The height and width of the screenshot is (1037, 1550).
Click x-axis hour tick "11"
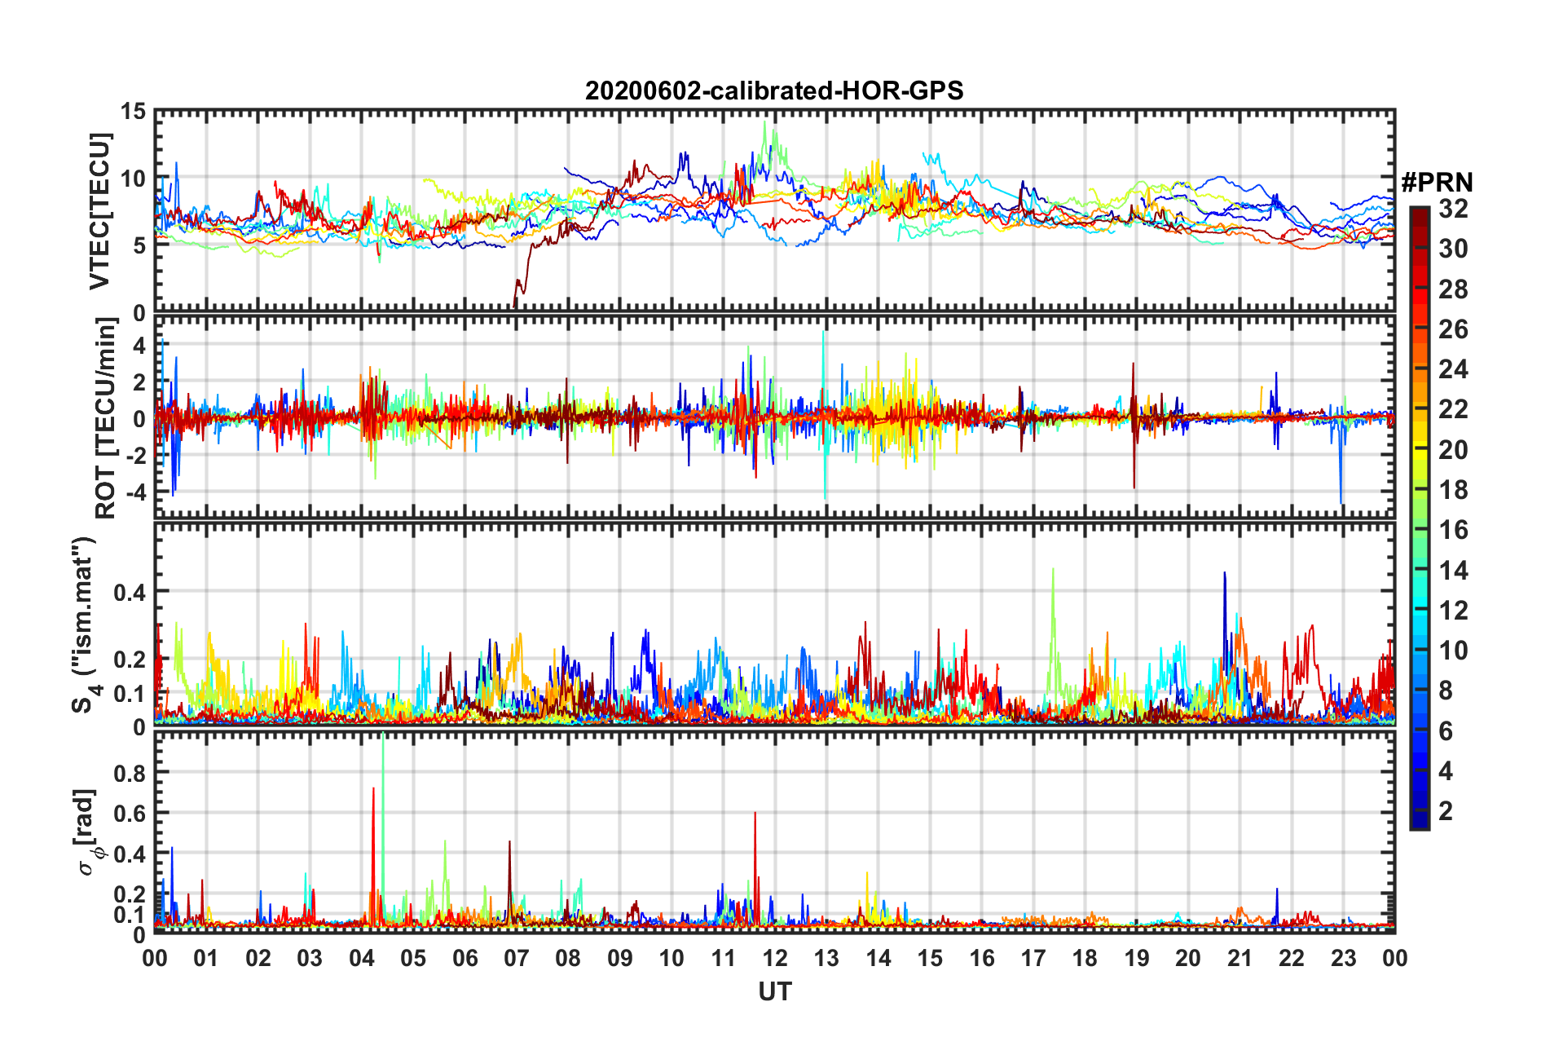tap(724, 958)
